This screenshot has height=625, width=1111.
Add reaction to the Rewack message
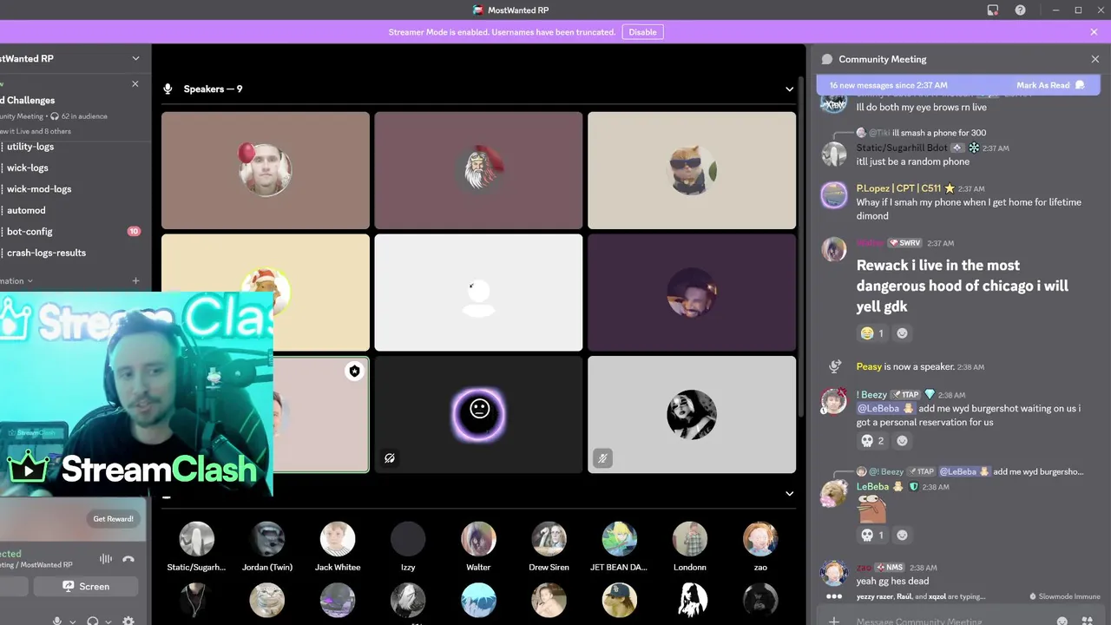pos(903,333)
